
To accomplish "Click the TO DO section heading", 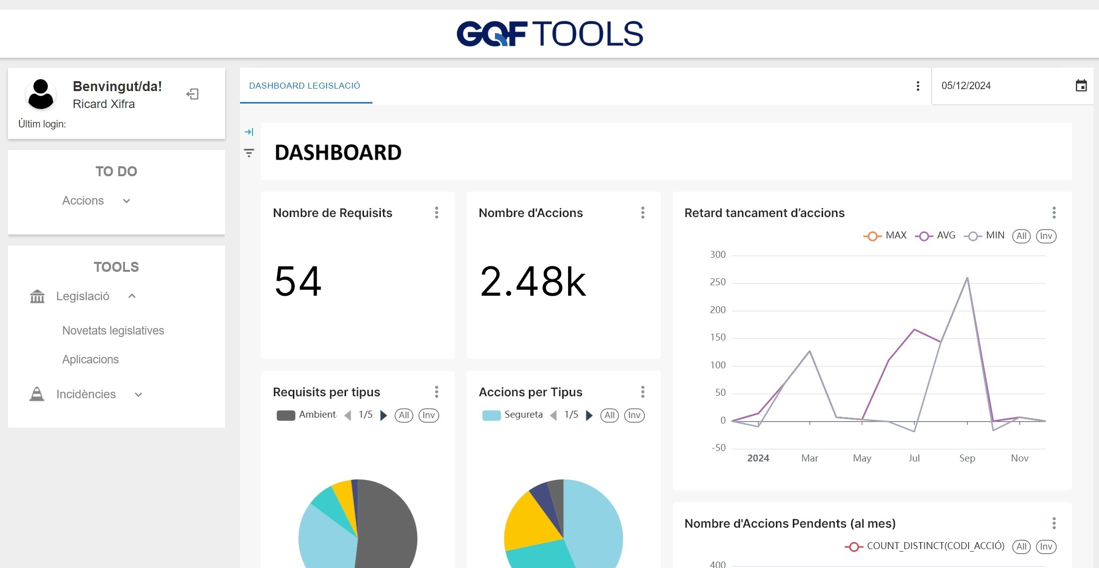I will pos(116,171).
